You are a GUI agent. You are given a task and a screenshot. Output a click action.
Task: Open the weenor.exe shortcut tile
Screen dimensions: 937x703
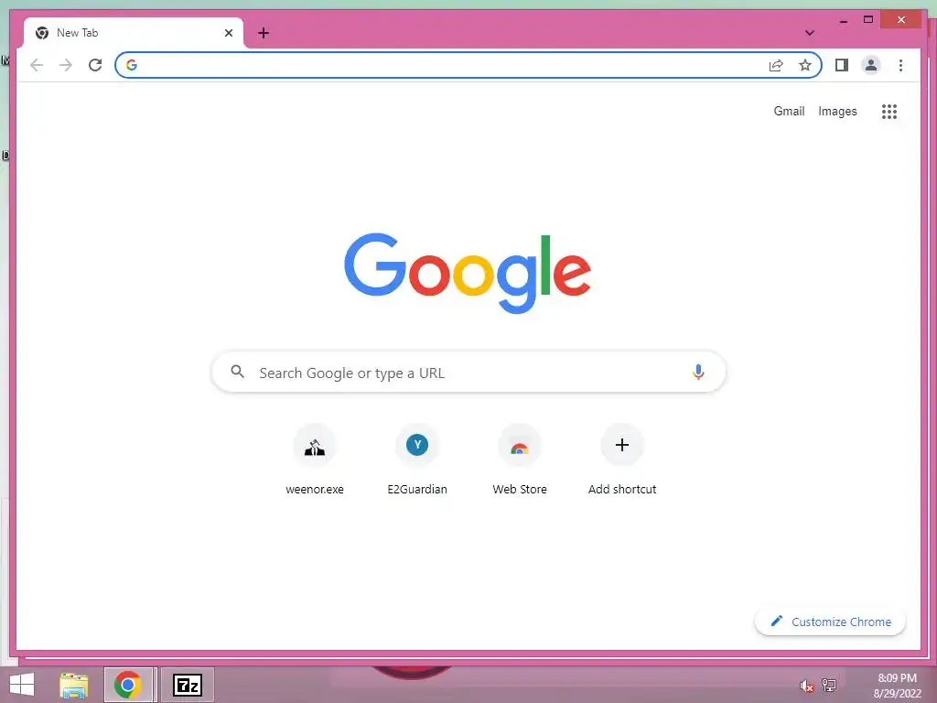click(315, 460)
